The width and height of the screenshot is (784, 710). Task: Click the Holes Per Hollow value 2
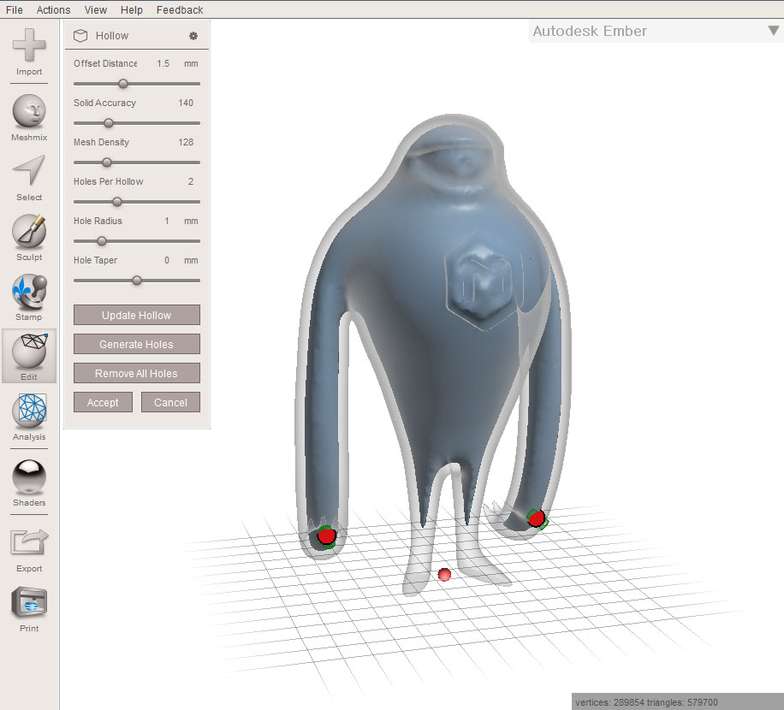(191, 181)
